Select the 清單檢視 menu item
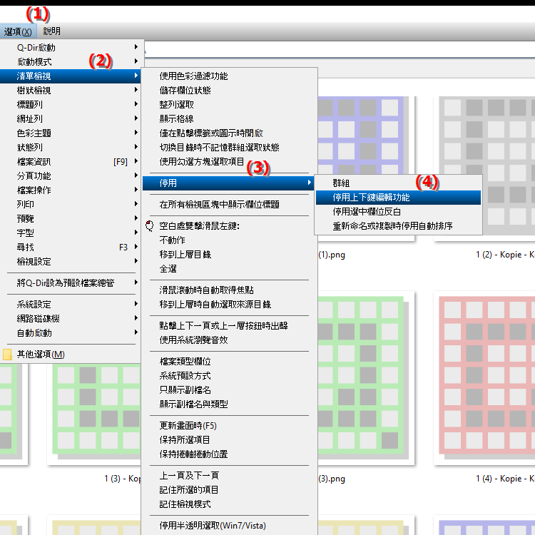This screenshot has height=535, width=535. 71,76
